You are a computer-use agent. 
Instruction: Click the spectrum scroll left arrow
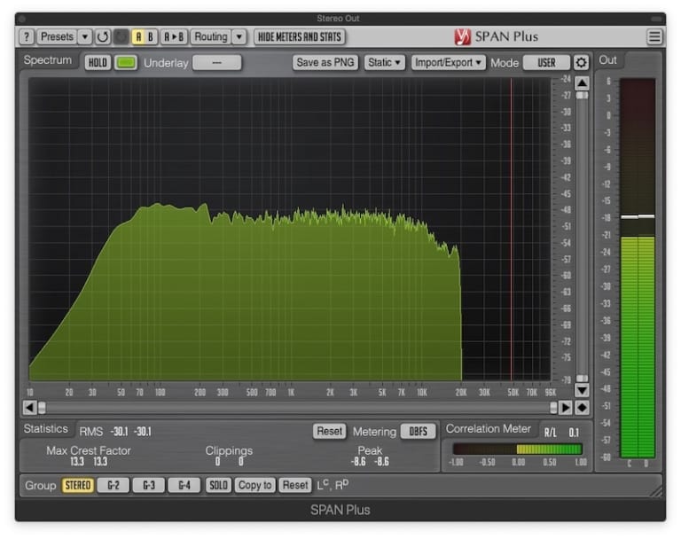(x=30, y=408)
